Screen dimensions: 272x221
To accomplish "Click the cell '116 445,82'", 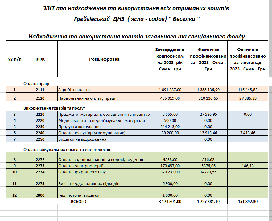I will click(248, 90).
